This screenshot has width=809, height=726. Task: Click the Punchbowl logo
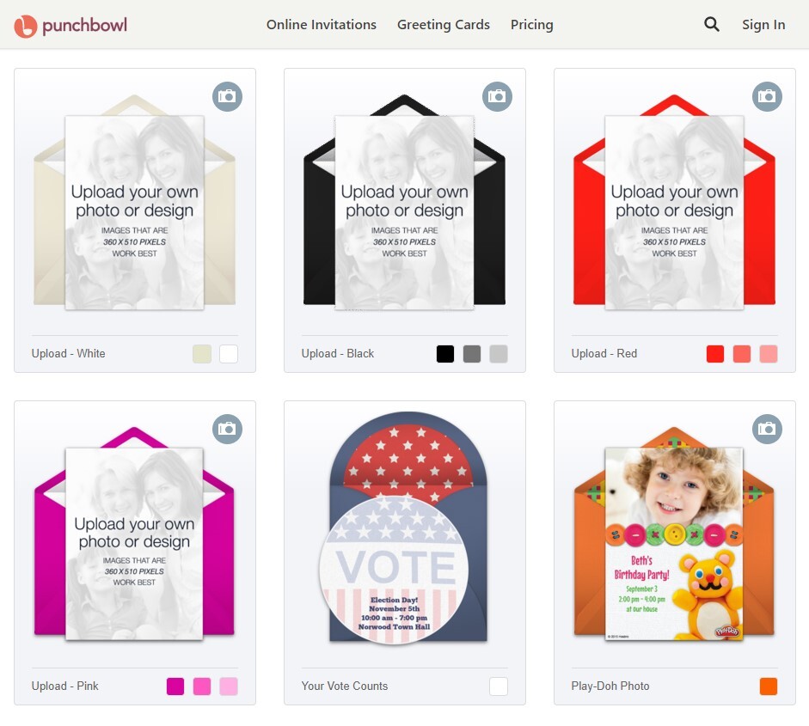point(70,25)
